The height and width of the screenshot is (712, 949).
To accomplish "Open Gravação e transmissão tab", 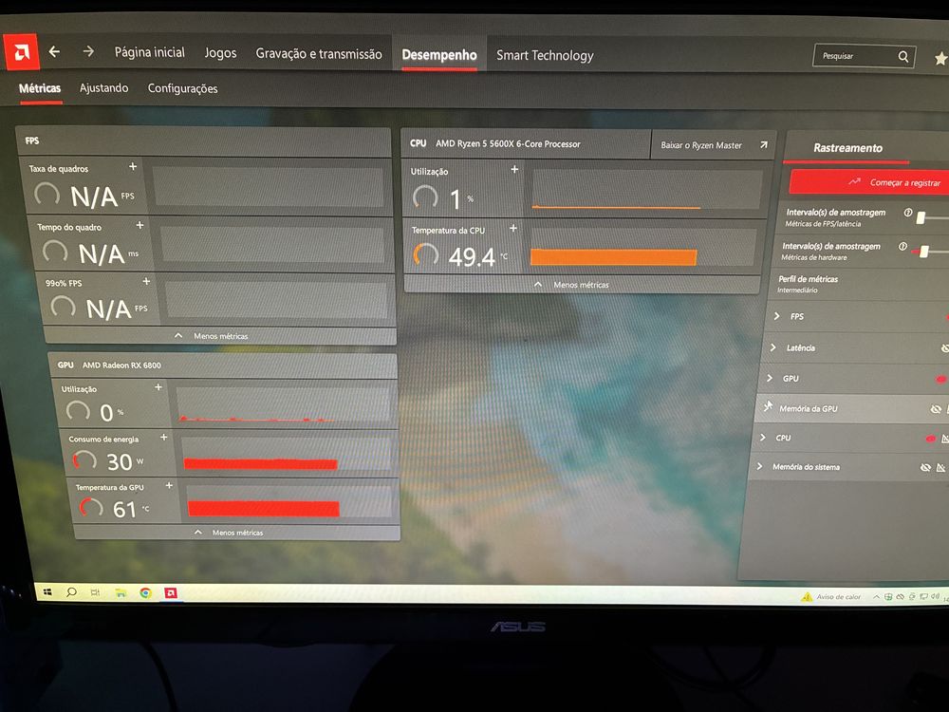I will [318, 54].
